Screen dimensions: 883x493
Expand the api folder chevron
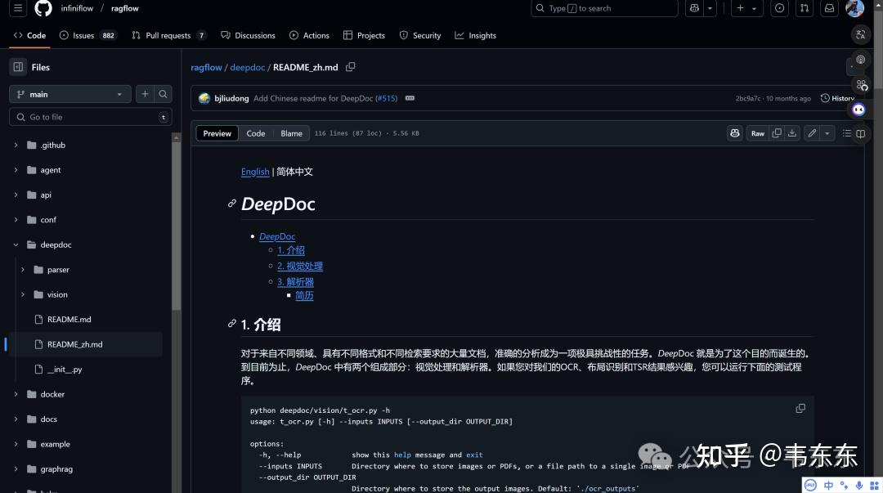16,195
